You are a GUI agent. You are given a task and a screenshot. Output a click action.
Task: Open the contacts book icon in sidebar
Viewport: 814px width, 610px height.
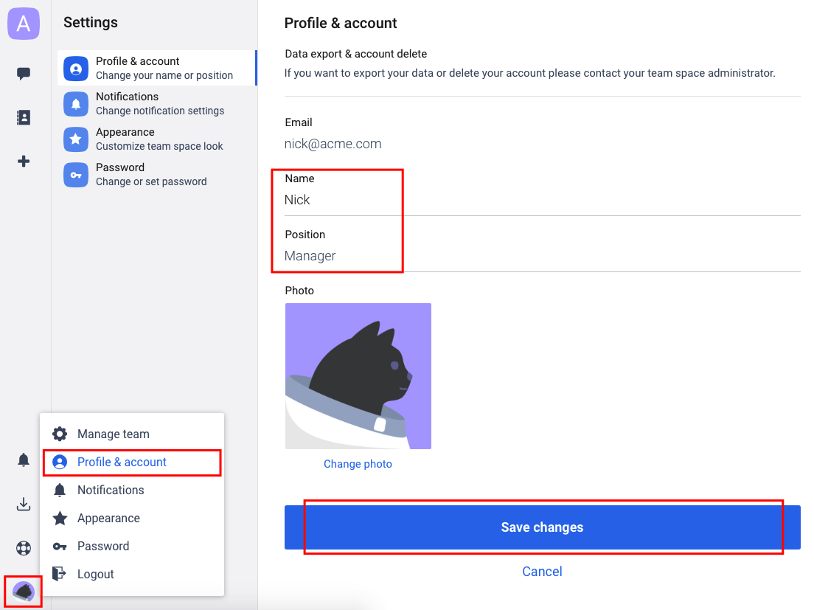click(24, 118)
